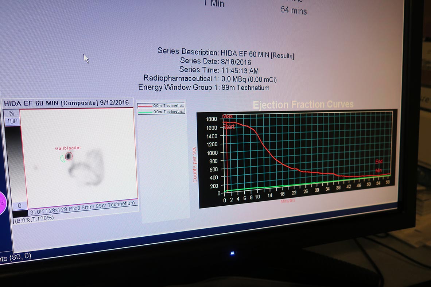Click the (B:0%,T:100%) threshold text
Screen dimensions: 431x287
pyautogui.click(x=34, y=219)
